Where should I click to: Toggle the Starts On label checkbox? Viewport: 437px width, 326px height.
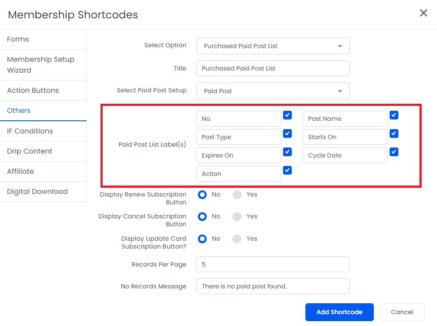(394, 133)
